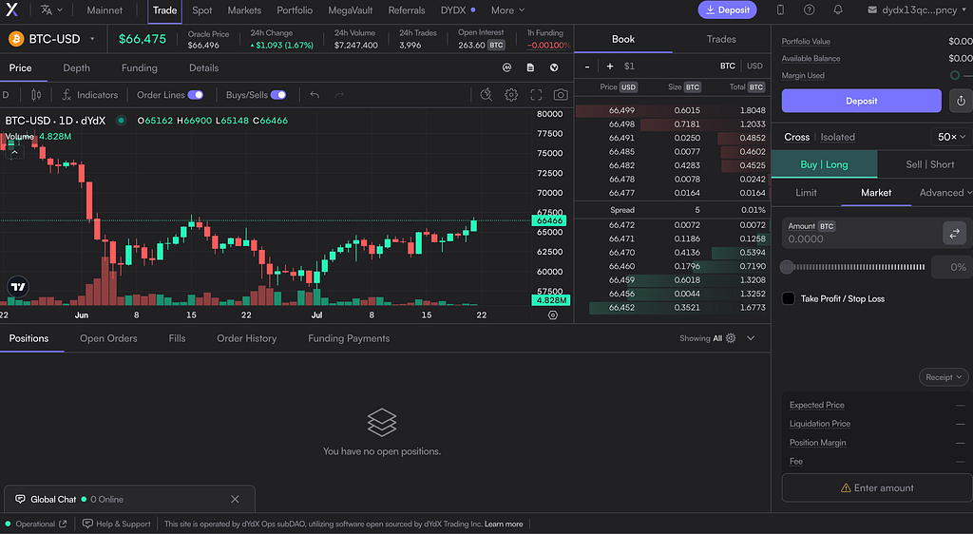Image resolution: width=973 pixels, height=534 pixels.
Task: Undo last chart action
Action: [315, 95]
